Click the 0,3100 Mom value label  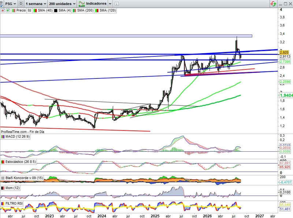(285, 192)
